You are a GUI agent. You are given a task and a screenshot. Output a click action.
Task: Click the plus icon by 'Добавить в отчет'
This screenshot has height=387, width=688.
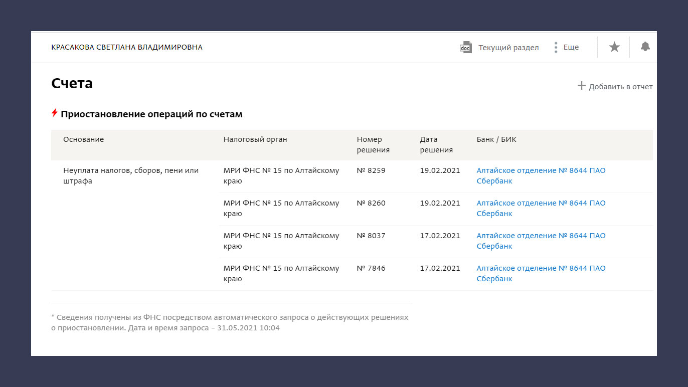point(582,86)
